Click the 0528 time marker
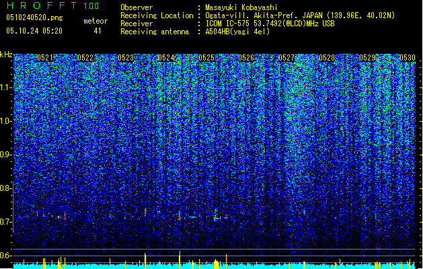The width and height of the screenshot is (423, 269). tap(327, 58)
